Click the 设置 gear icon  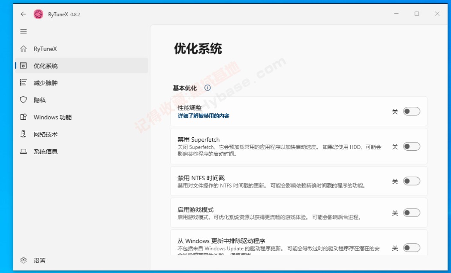click(x=24, y=260)
